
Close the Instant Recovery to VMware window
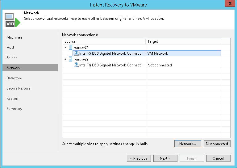tap(229, 5)
